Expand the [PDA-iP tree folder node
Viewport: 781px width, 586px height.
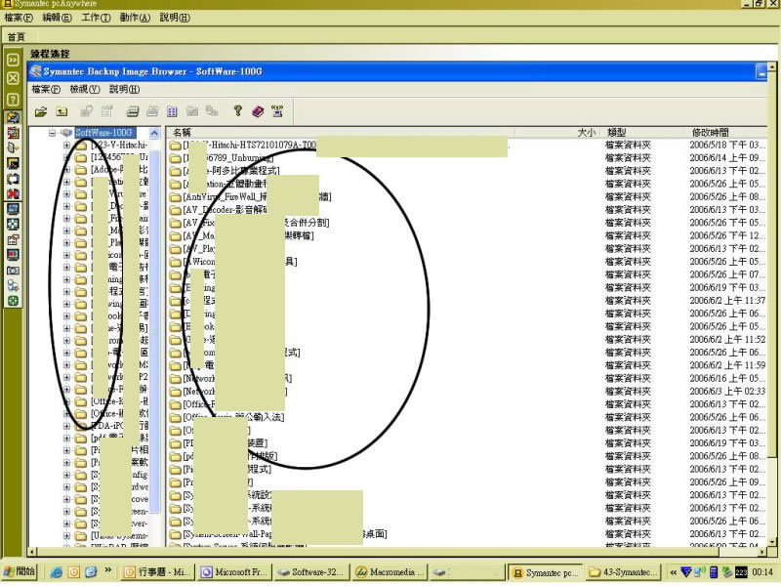tap(66, 426)
